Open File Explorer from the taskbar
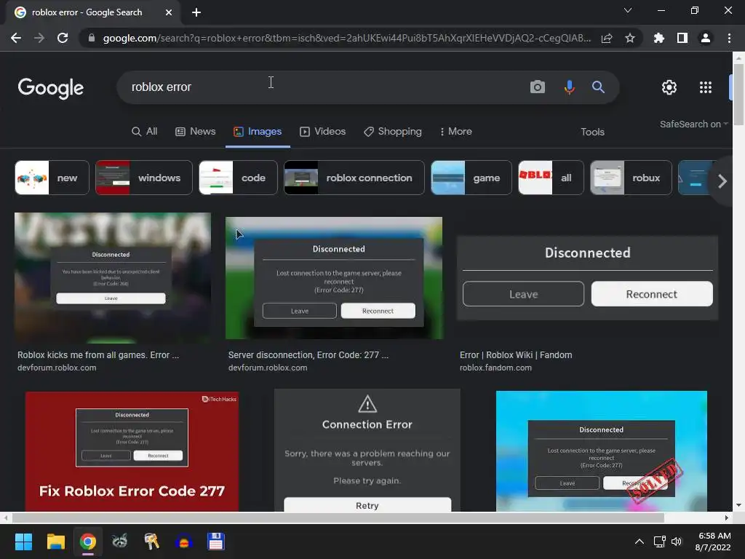The image size is (745, 559). click(x=55, y=542)
